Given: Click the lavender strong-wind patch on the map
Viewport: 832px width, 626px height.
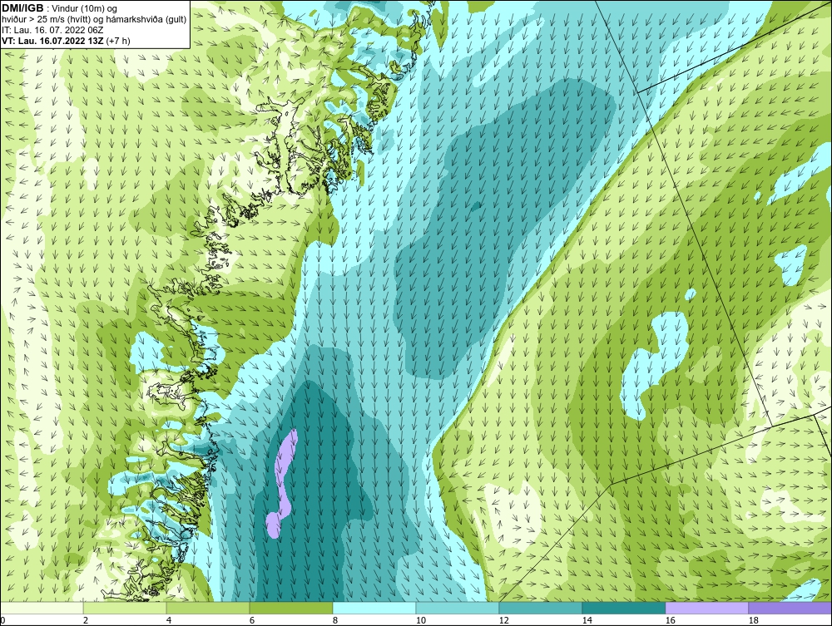Looking at the screenshot, I should [282, 485].
